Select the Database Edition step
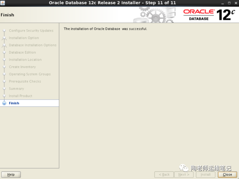The image size is (239, 179). click(x=23, y=52)
